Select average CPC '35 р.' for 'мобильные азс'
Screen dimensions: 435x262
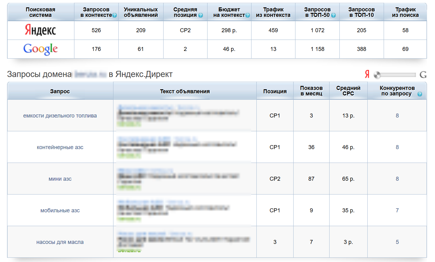(x=348, y=210)
